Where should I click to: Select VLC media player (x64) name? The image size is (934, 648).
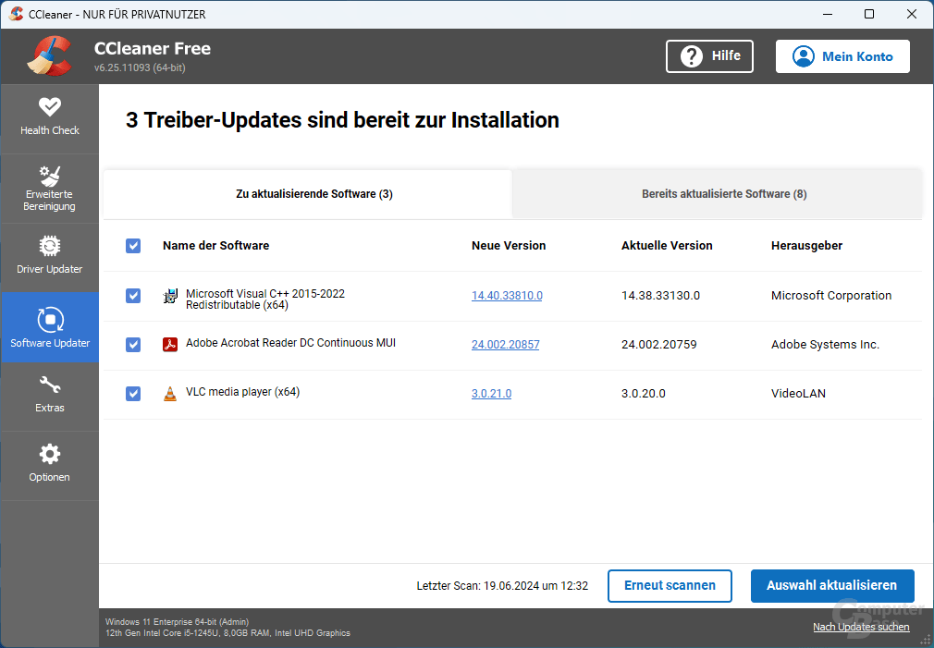(x=242, y=392)
